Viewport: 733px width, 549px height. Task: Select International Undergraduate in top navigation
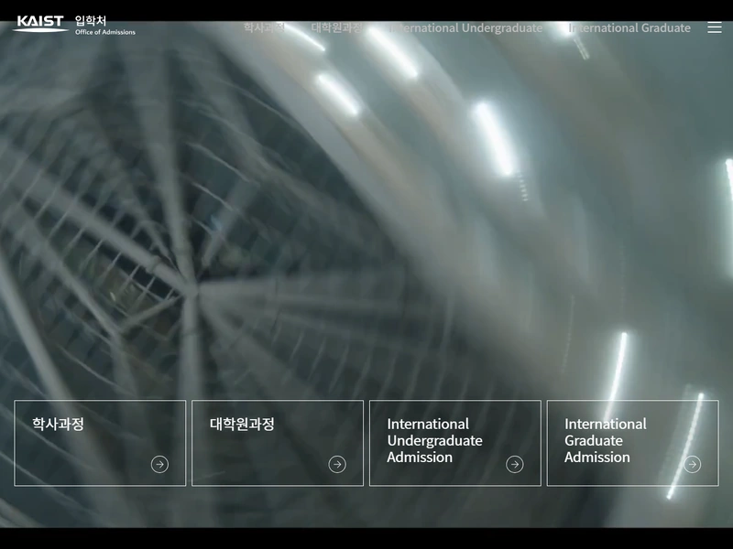466,28
